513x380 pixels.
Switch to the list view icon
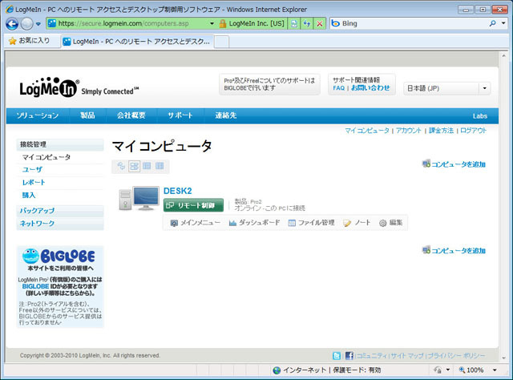coord(147,166)
